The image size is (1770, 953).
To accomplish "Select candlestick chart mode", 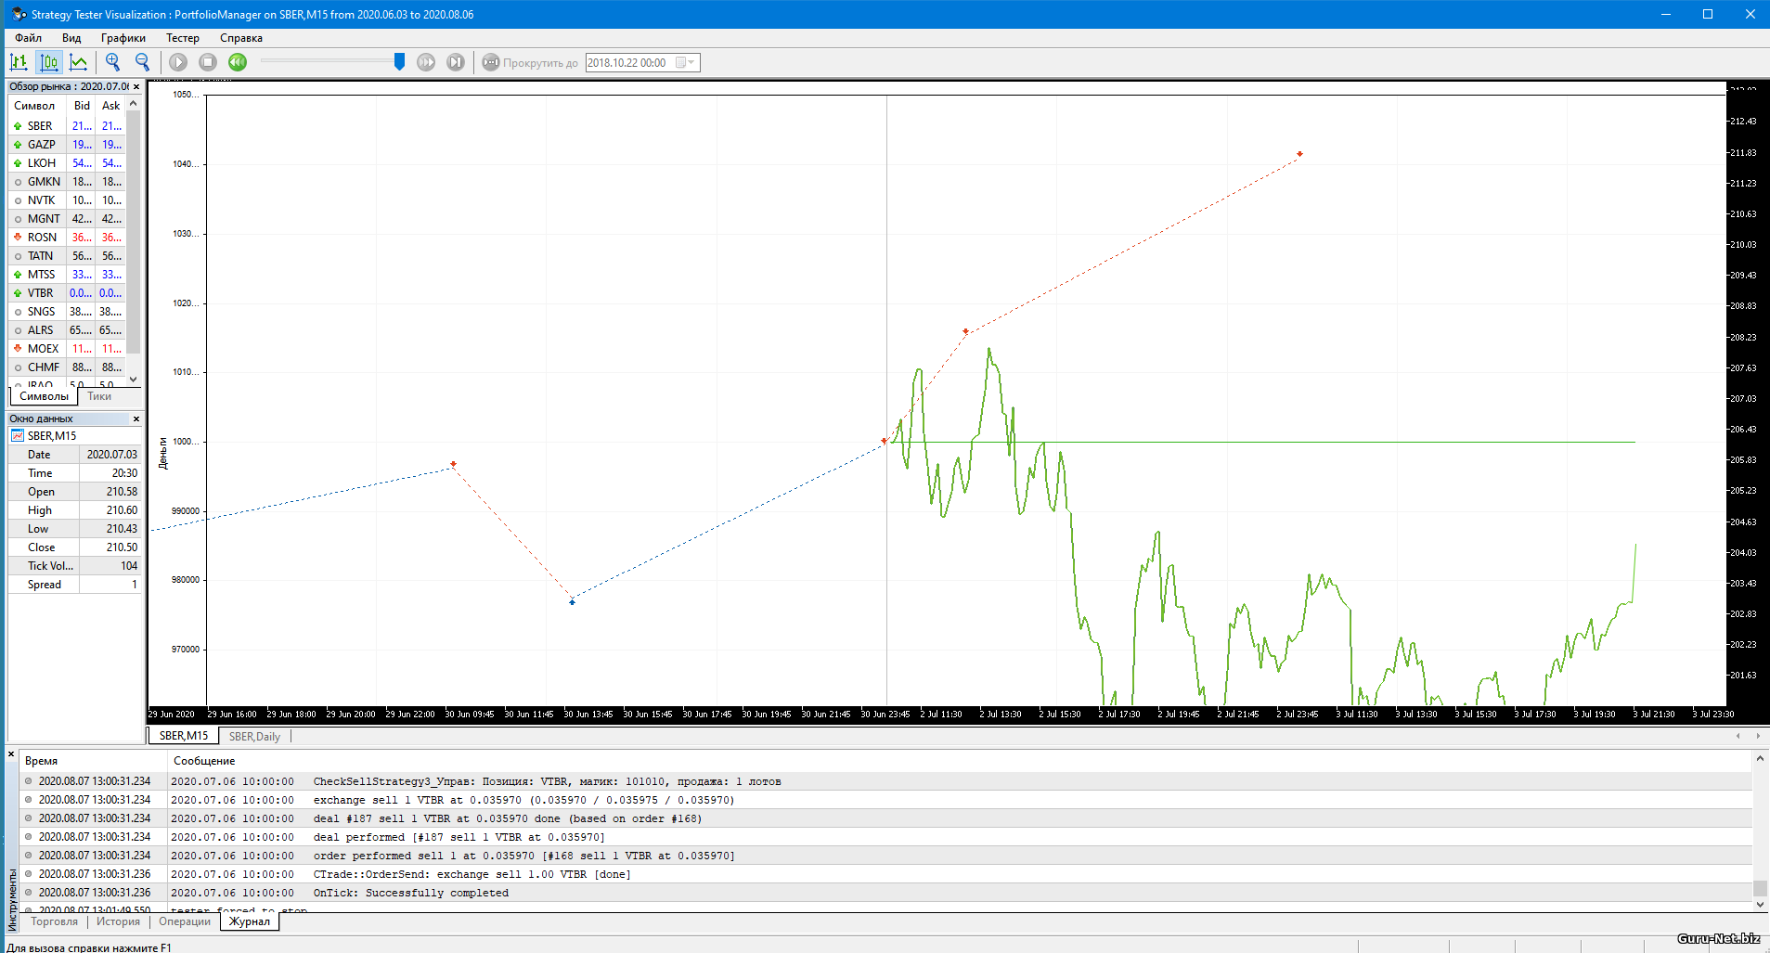I will [x=48, y=62].
